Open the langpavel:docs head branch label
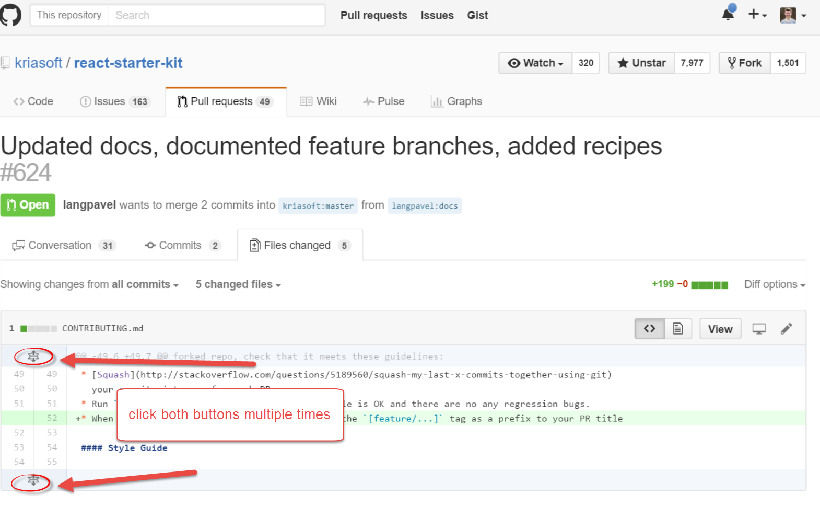 click(425, 206)
